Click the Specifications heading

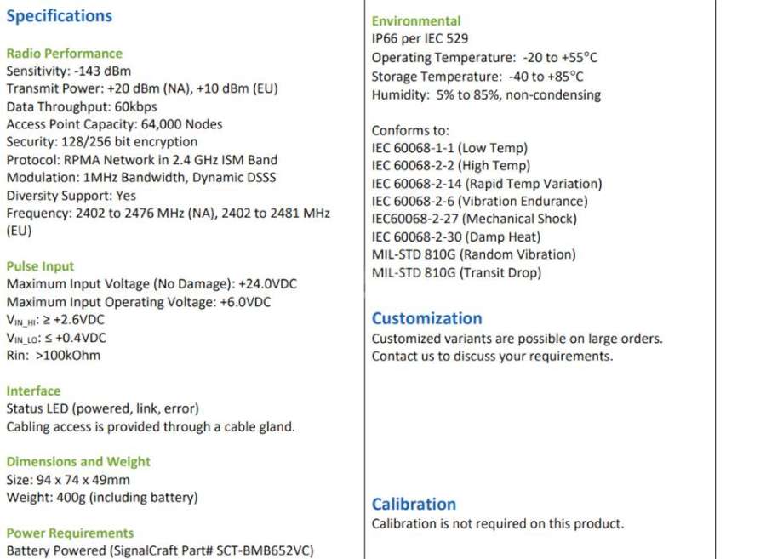pos(59,16)
